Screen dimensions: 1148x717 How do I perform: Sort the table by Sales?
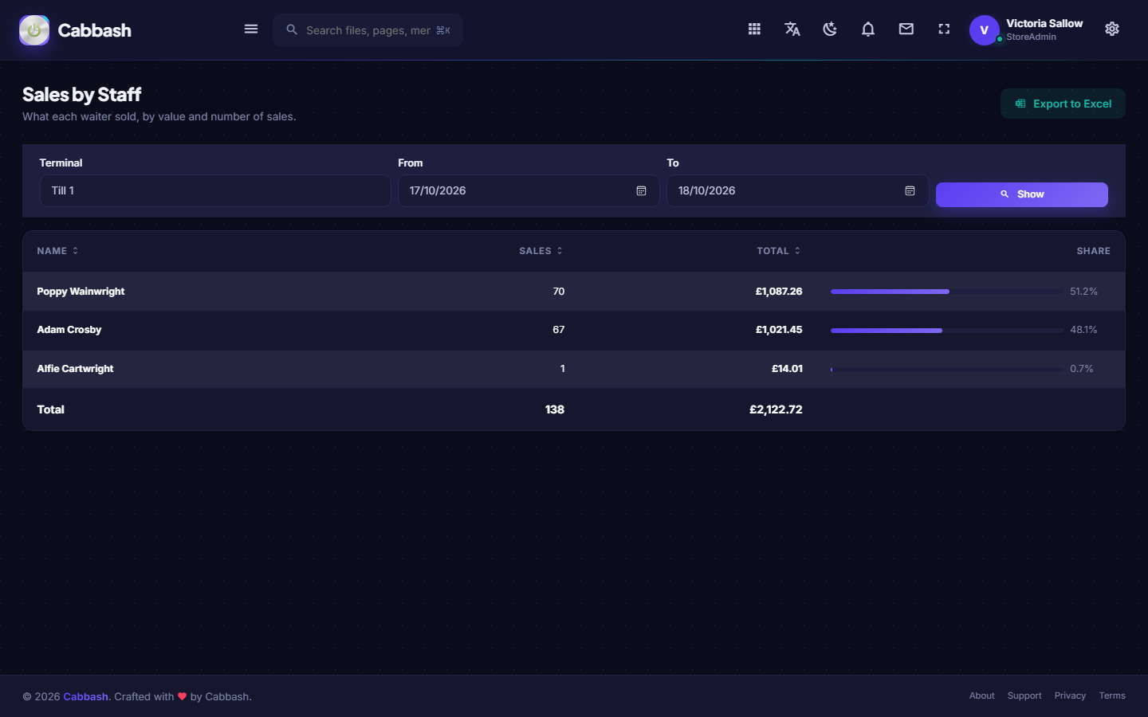point(541,251)
